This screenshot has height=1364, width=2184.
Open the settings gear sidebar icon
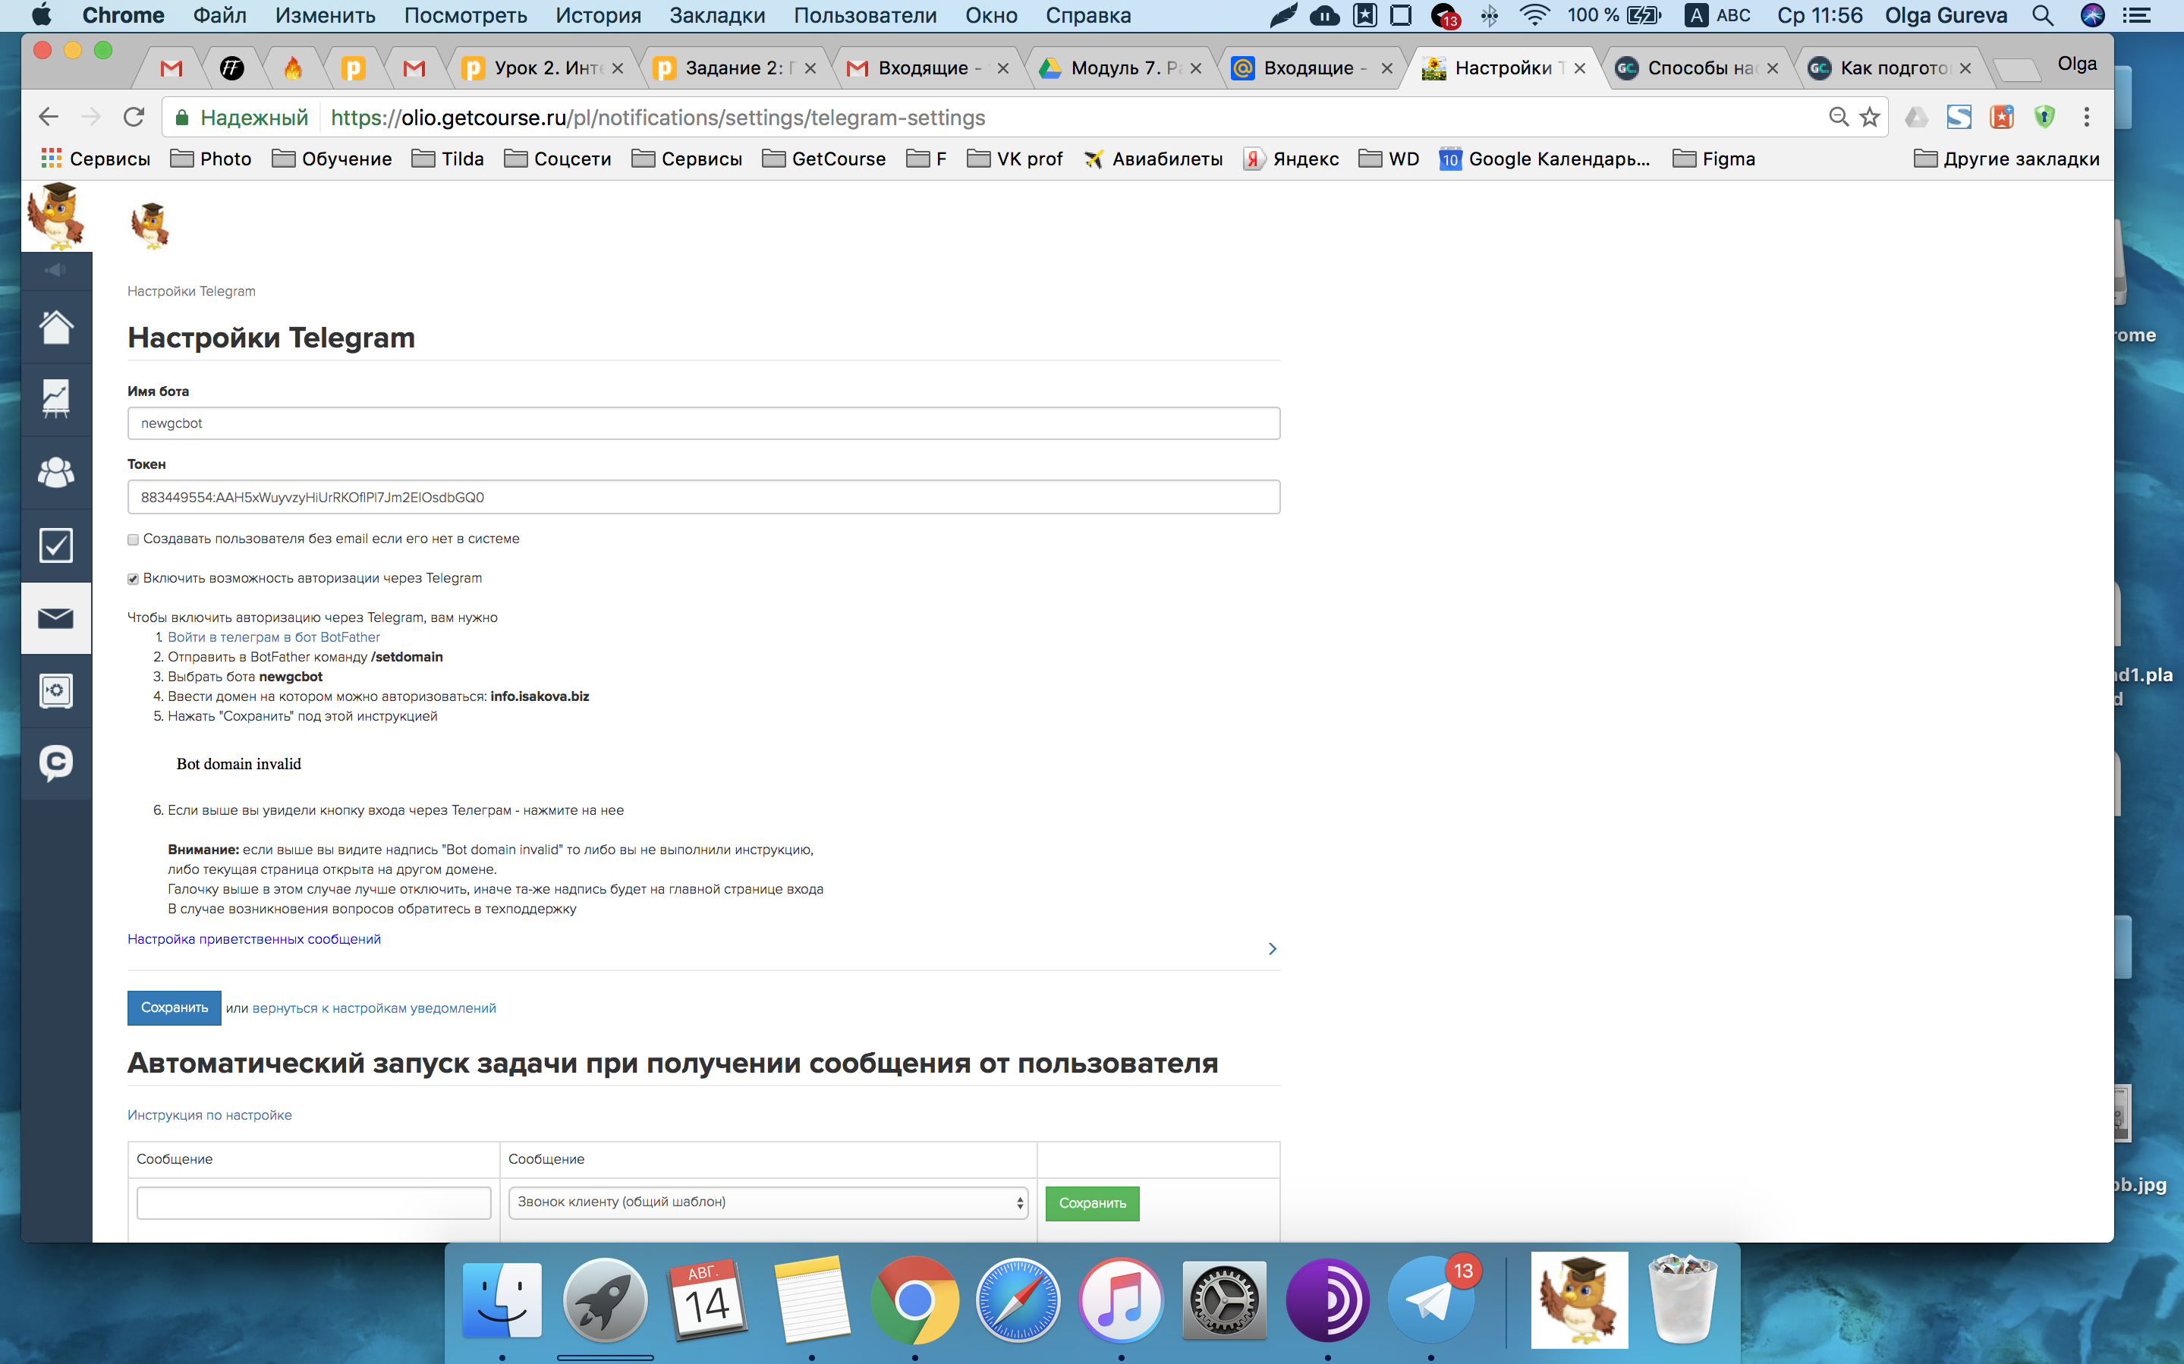tap(56, 691)
